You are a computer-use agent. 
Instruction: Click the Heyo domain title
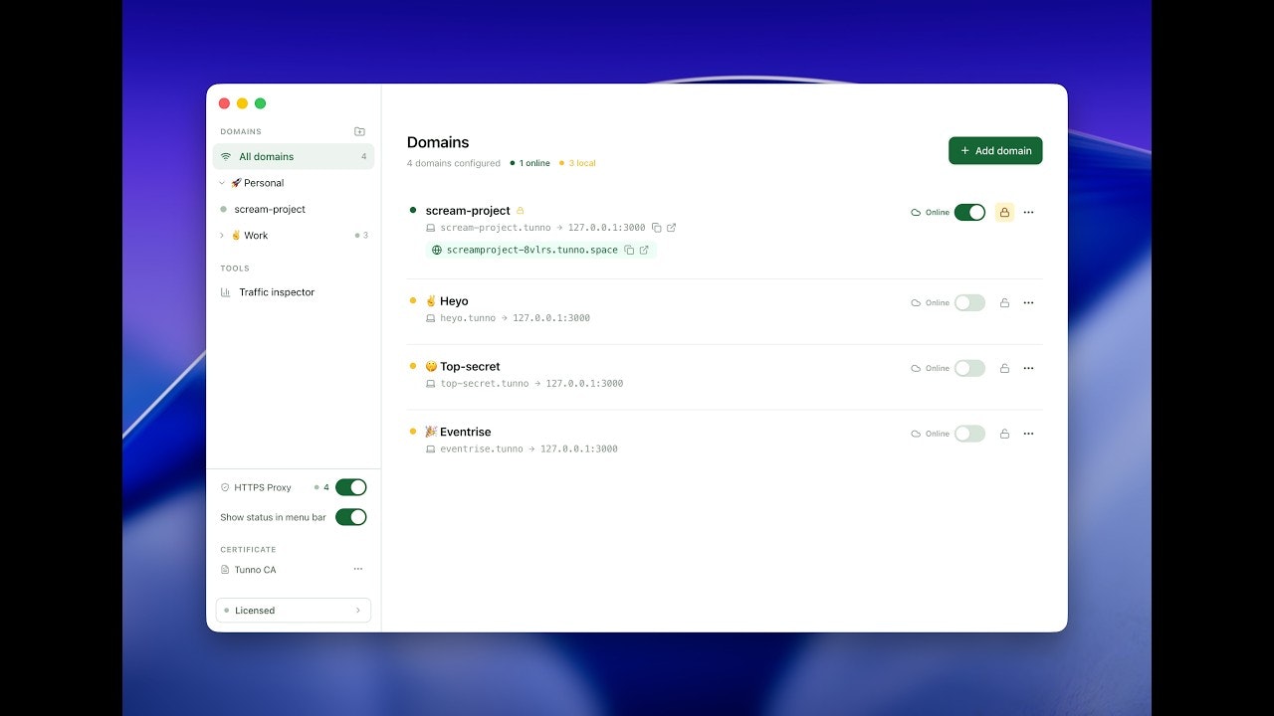[454, 301]
